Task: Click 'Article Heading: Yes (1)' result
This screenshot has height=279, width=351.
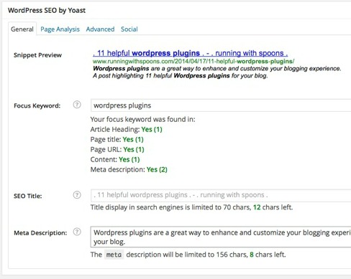Action: tap(127, 129)
